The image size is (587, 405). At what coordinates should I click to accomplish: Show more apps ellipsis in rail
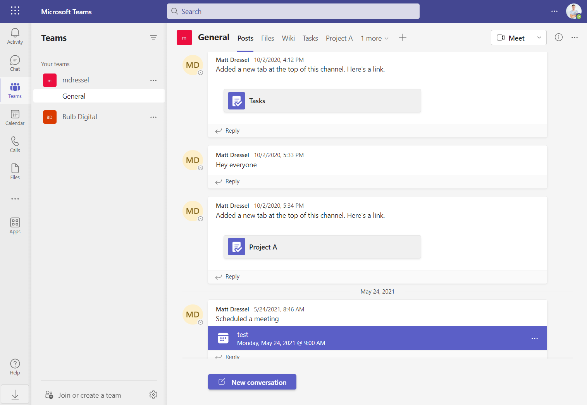coord(15,199)
